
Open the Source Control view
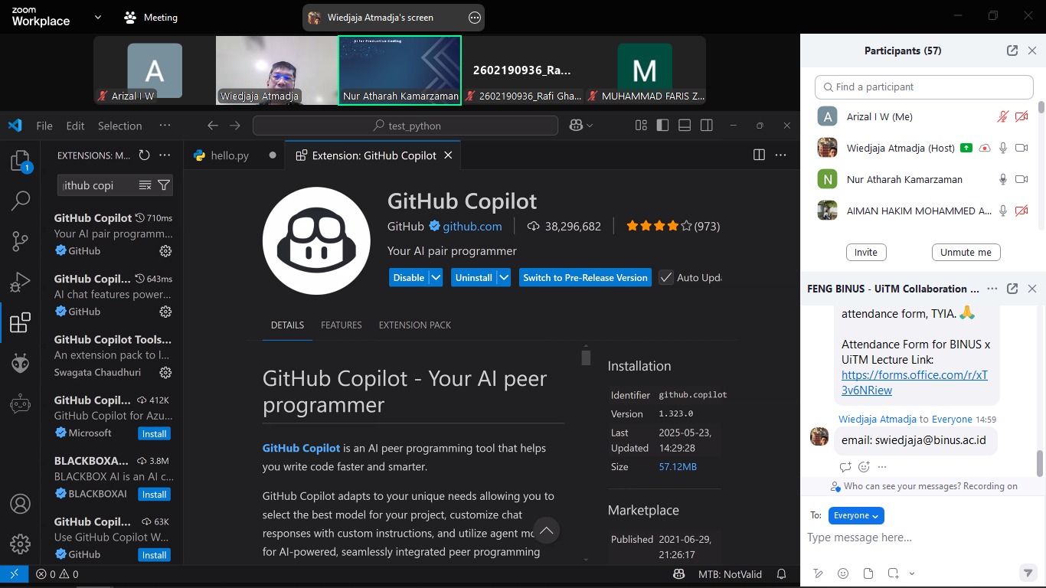coord(20,242)
